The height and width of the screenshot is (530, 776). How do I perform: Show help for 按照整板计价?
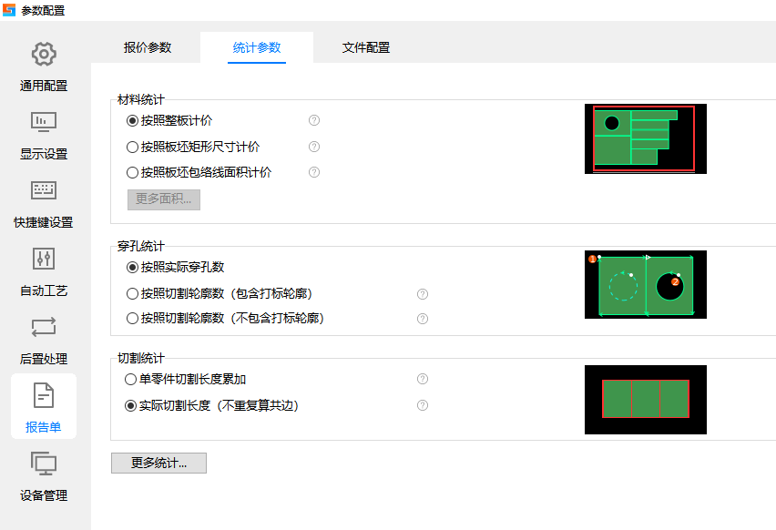(x=314, y=120)
